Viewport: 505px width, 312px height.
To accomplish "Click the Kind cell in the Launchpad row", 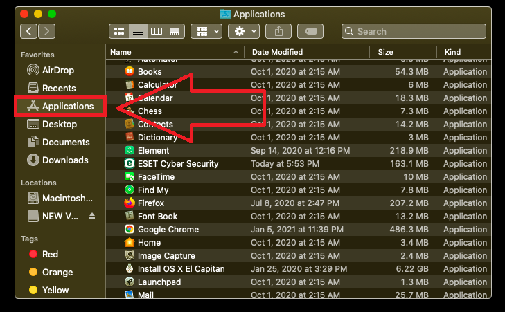I will (465, 282).
